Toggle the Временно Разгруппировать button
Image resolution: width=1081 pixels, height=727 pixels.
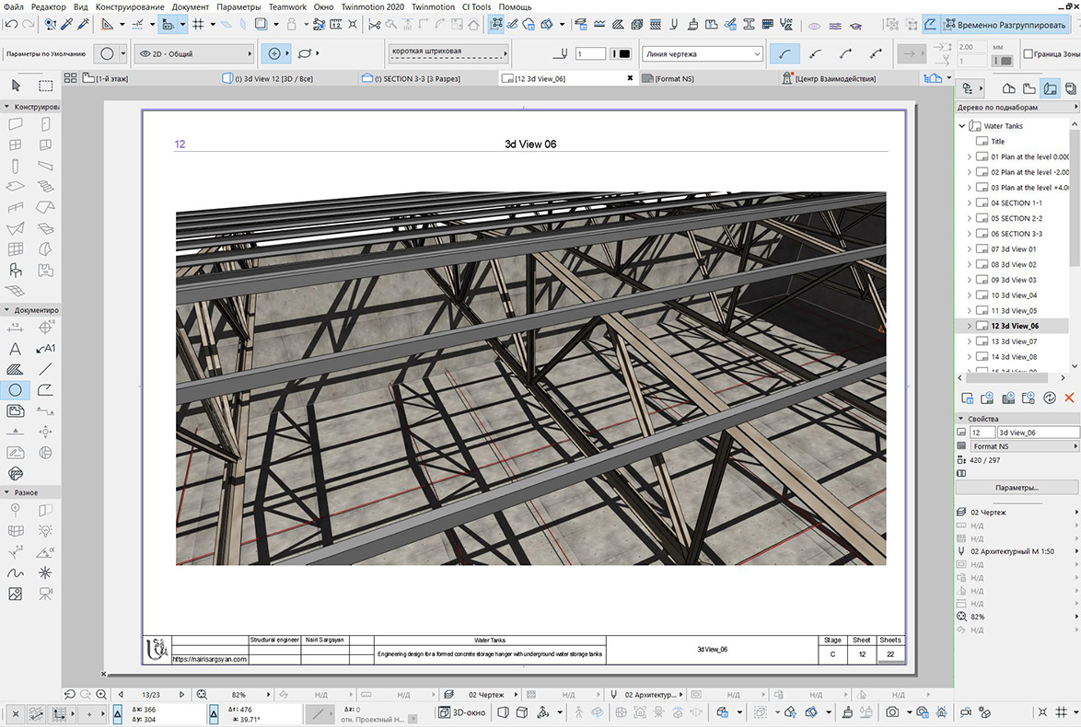1004,25
